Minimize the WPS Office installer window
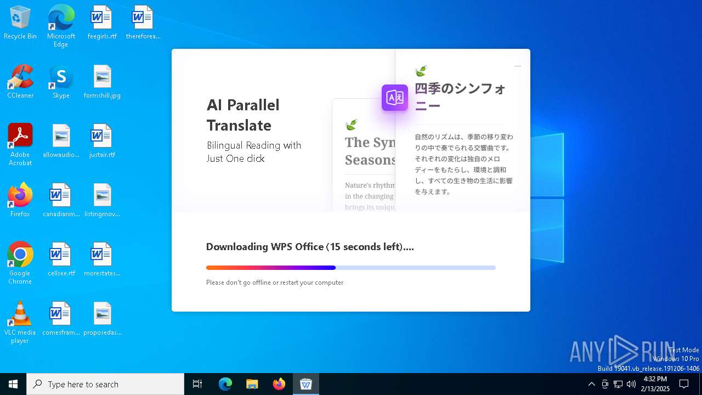 coord(517,66)
